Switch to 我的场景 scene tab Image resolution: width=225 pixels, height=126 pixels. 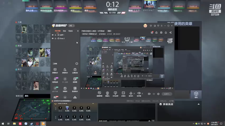point(58,31)
